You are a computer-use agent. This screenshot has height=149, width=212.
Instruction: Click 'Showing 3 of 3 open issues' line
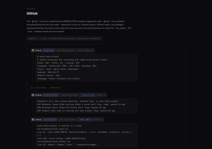[78, 101]
